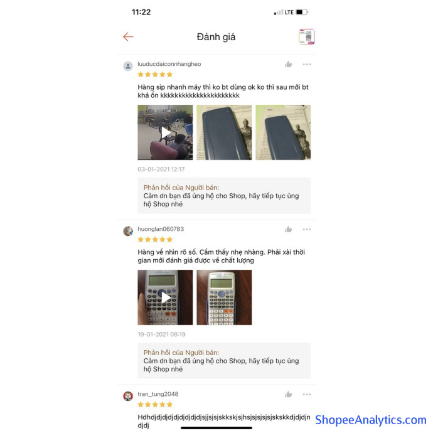This screenshot has width=433, height=433.
Task: Play the calculator video in huonglan060783's review
Action: click(165, 297)
